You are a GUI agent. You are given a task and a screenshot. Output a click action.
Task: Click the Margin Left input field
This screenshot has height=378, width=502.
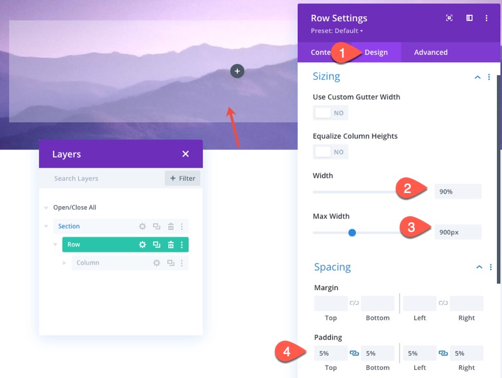tap(419, 303)
